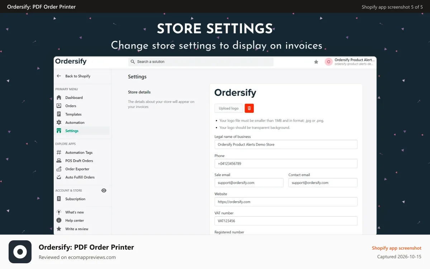
Task: Click the VAT number field
Action: click(286, 221)
